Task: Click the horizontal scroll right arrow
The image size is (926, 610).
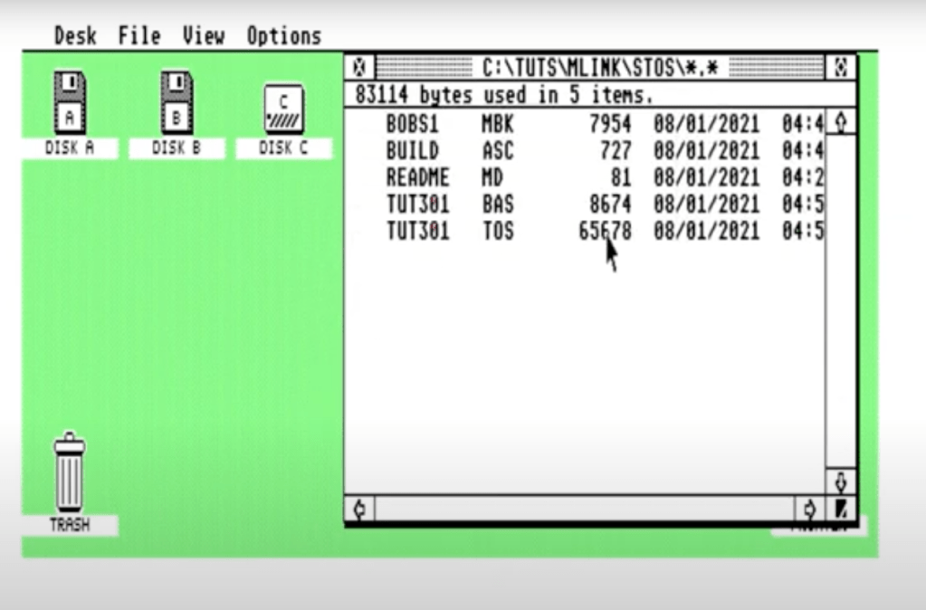Action: 810,509
